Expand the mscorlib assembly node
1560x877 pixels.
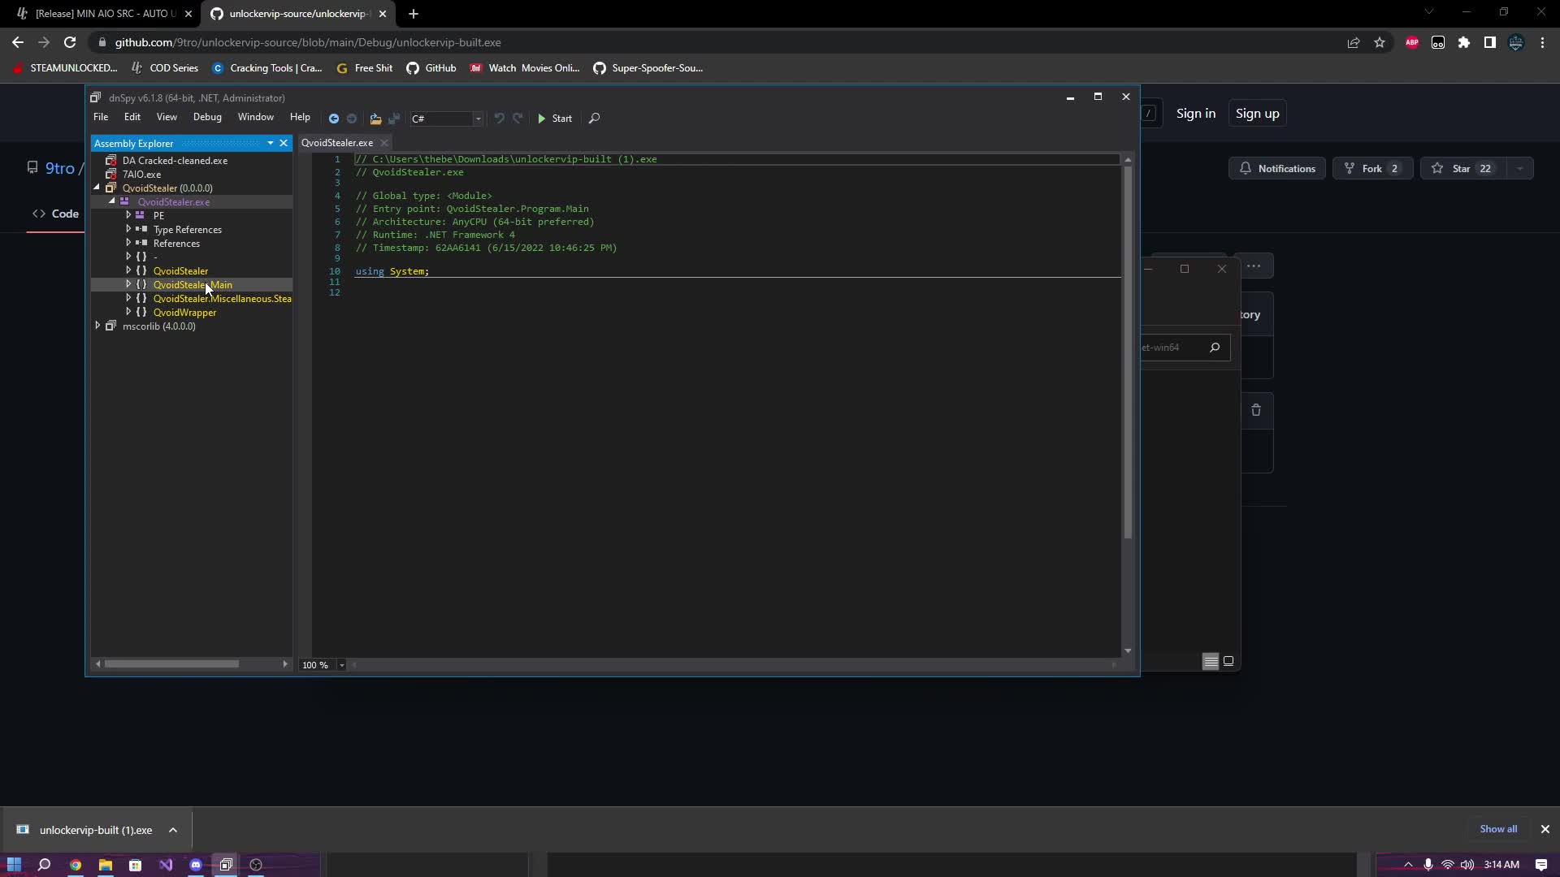coord(97,326)
